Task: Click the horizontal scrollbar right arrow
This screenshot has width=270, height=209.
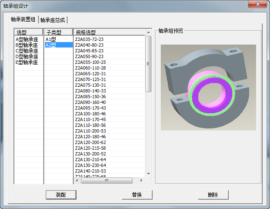Action: tap(142, 180)
